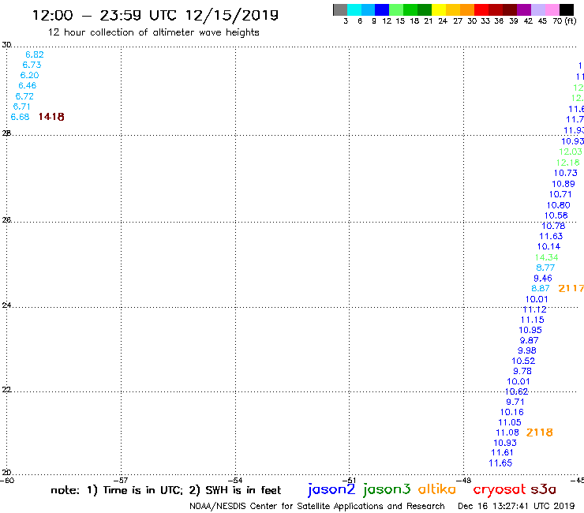
Task: Select the 11.63 wave height value
Action: click(551, 236)
